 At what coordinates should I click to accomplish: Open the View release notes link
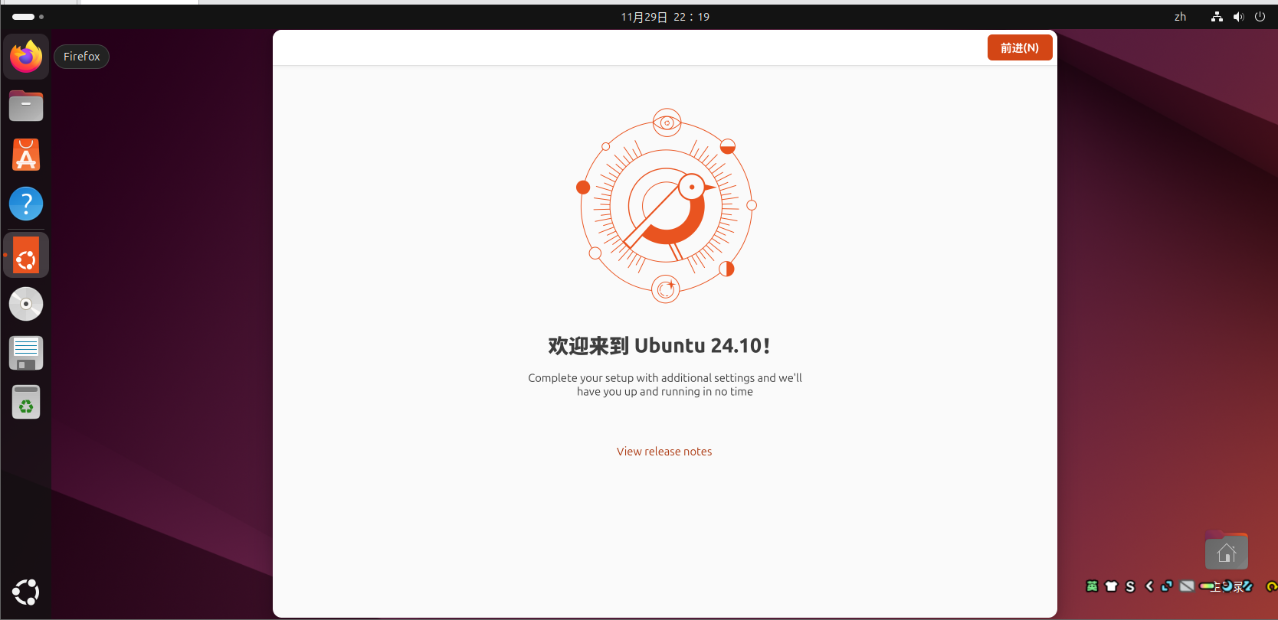(x=664, y=452)
